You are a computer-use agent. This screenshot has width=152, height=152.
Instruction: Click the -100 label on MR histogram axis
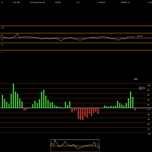[x=149, y=134]
